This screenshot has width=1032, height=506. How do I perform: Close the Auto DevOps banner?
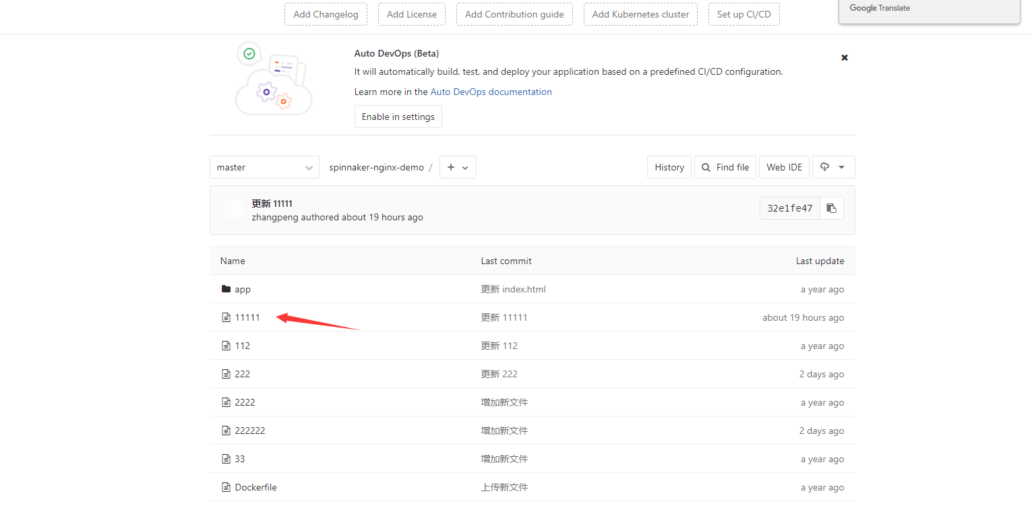click(x=844, y=58)
